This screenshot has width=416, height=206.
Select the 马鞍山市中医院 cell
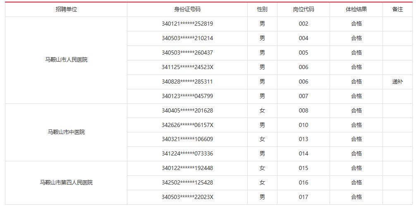tap(66, 132)
